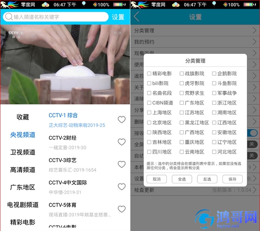Screen dimensions: 260x231
Task: Toggle the 关 switch in the 全屏 row
Action: click(252, 144)
